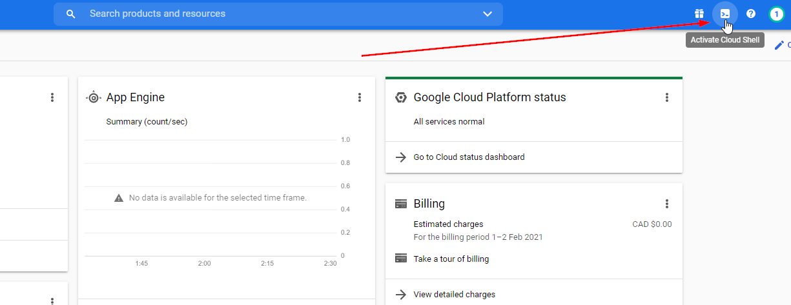Open Billing card three-dot menu
Image resolution: width=791 pixels, height=305 pixels.
point(667,204)
